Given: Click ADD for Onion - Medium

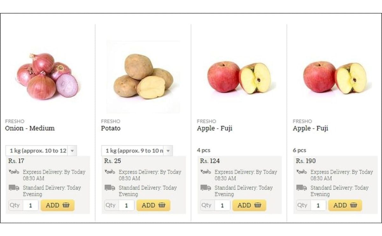Looking at the screenshot, I should pyautogui.click(x=57, y=205).
